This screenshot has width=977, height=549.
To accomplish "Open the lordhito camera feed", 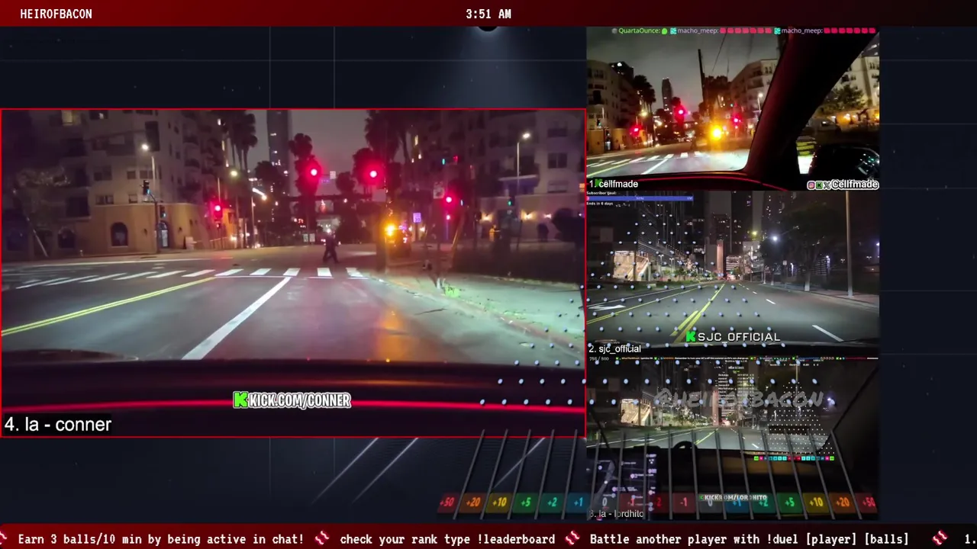I will tap(733, 438).
